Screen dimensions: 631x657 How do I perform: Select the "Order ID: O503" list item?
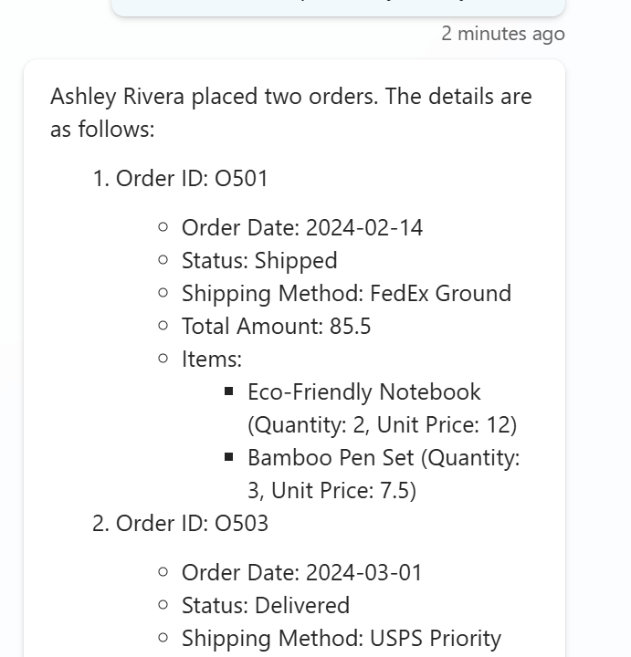pos(192,523)
